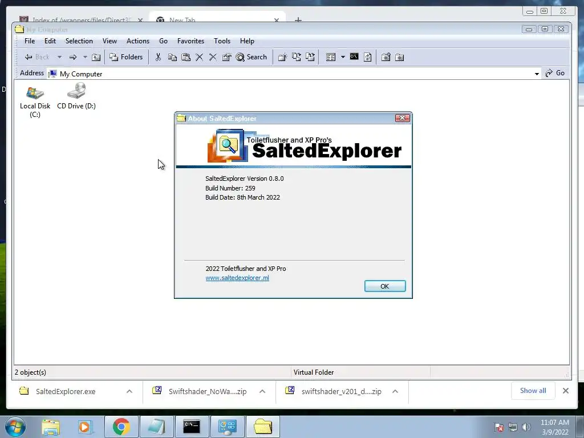This screenshot has width=584, height=438.
Task: Open the Edit menu
Action: 50,41
